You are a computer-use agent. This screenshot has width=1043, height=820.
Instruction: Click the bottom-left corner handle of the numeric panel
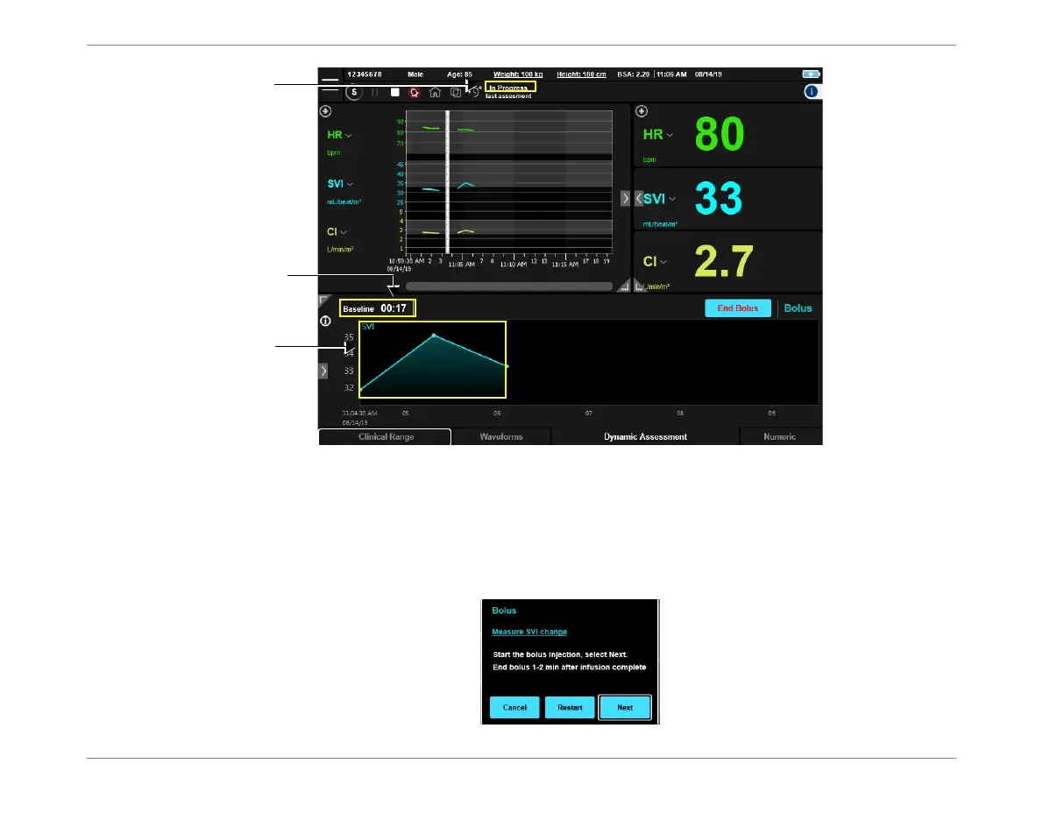pos(639,286)
